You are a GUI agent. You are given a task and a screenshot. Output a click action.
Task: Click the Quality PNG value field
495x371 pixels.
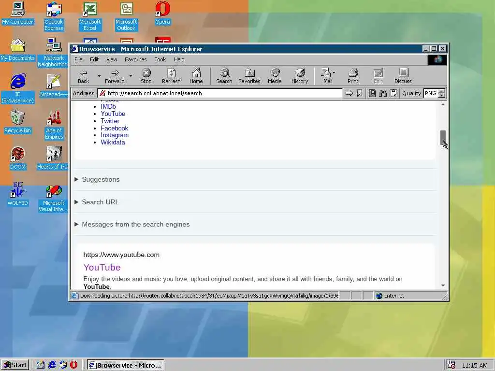[x=431, y=93]
